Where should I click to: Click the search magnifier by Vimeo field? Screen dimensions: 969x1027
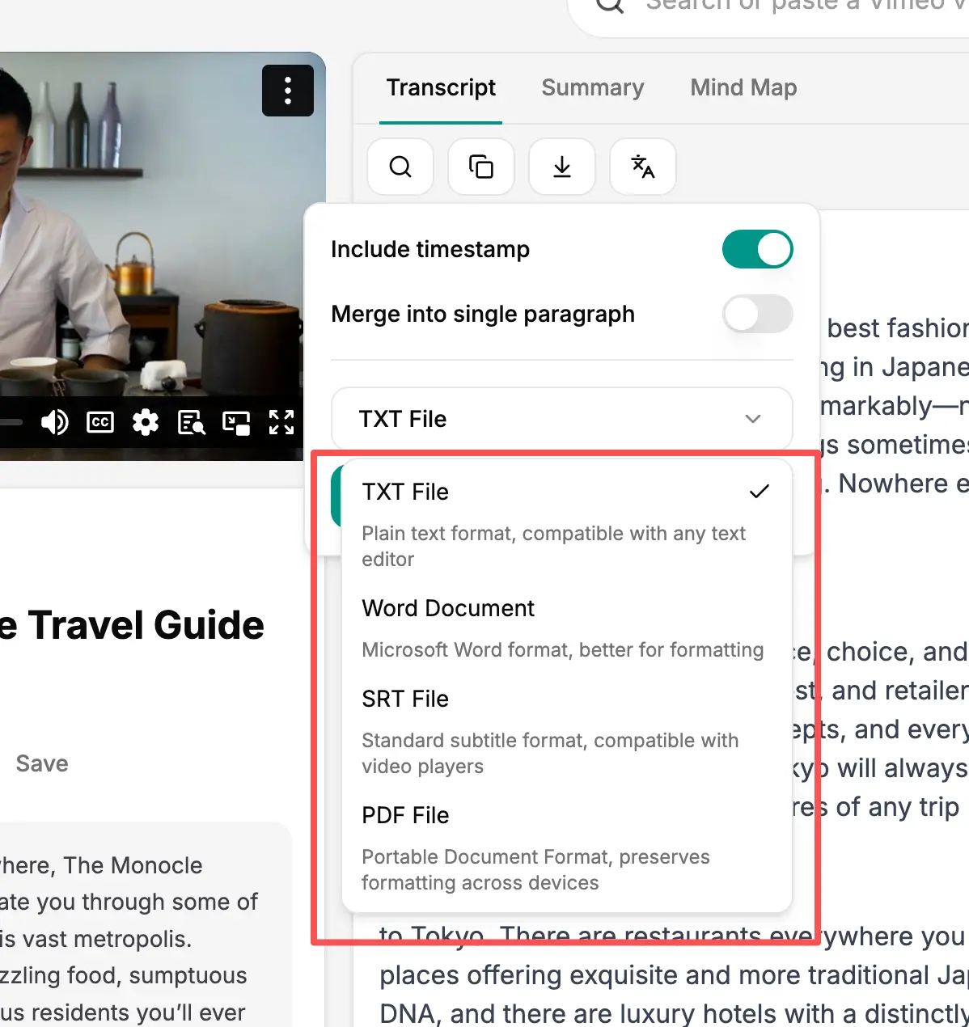[x=610, y=4]
